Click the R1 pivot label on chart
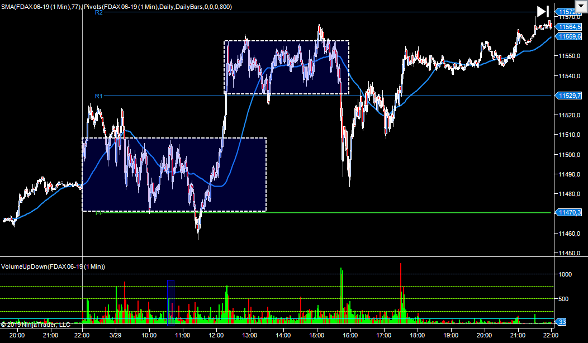Image resolution: width=588 pixels, height=343 pixels. (98, 96)
